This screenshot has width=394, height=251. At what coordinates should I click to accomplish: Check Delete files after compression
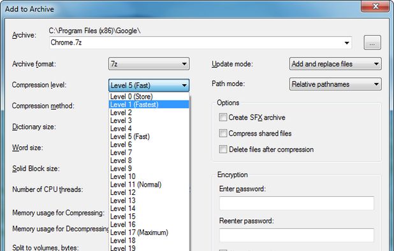223,149
